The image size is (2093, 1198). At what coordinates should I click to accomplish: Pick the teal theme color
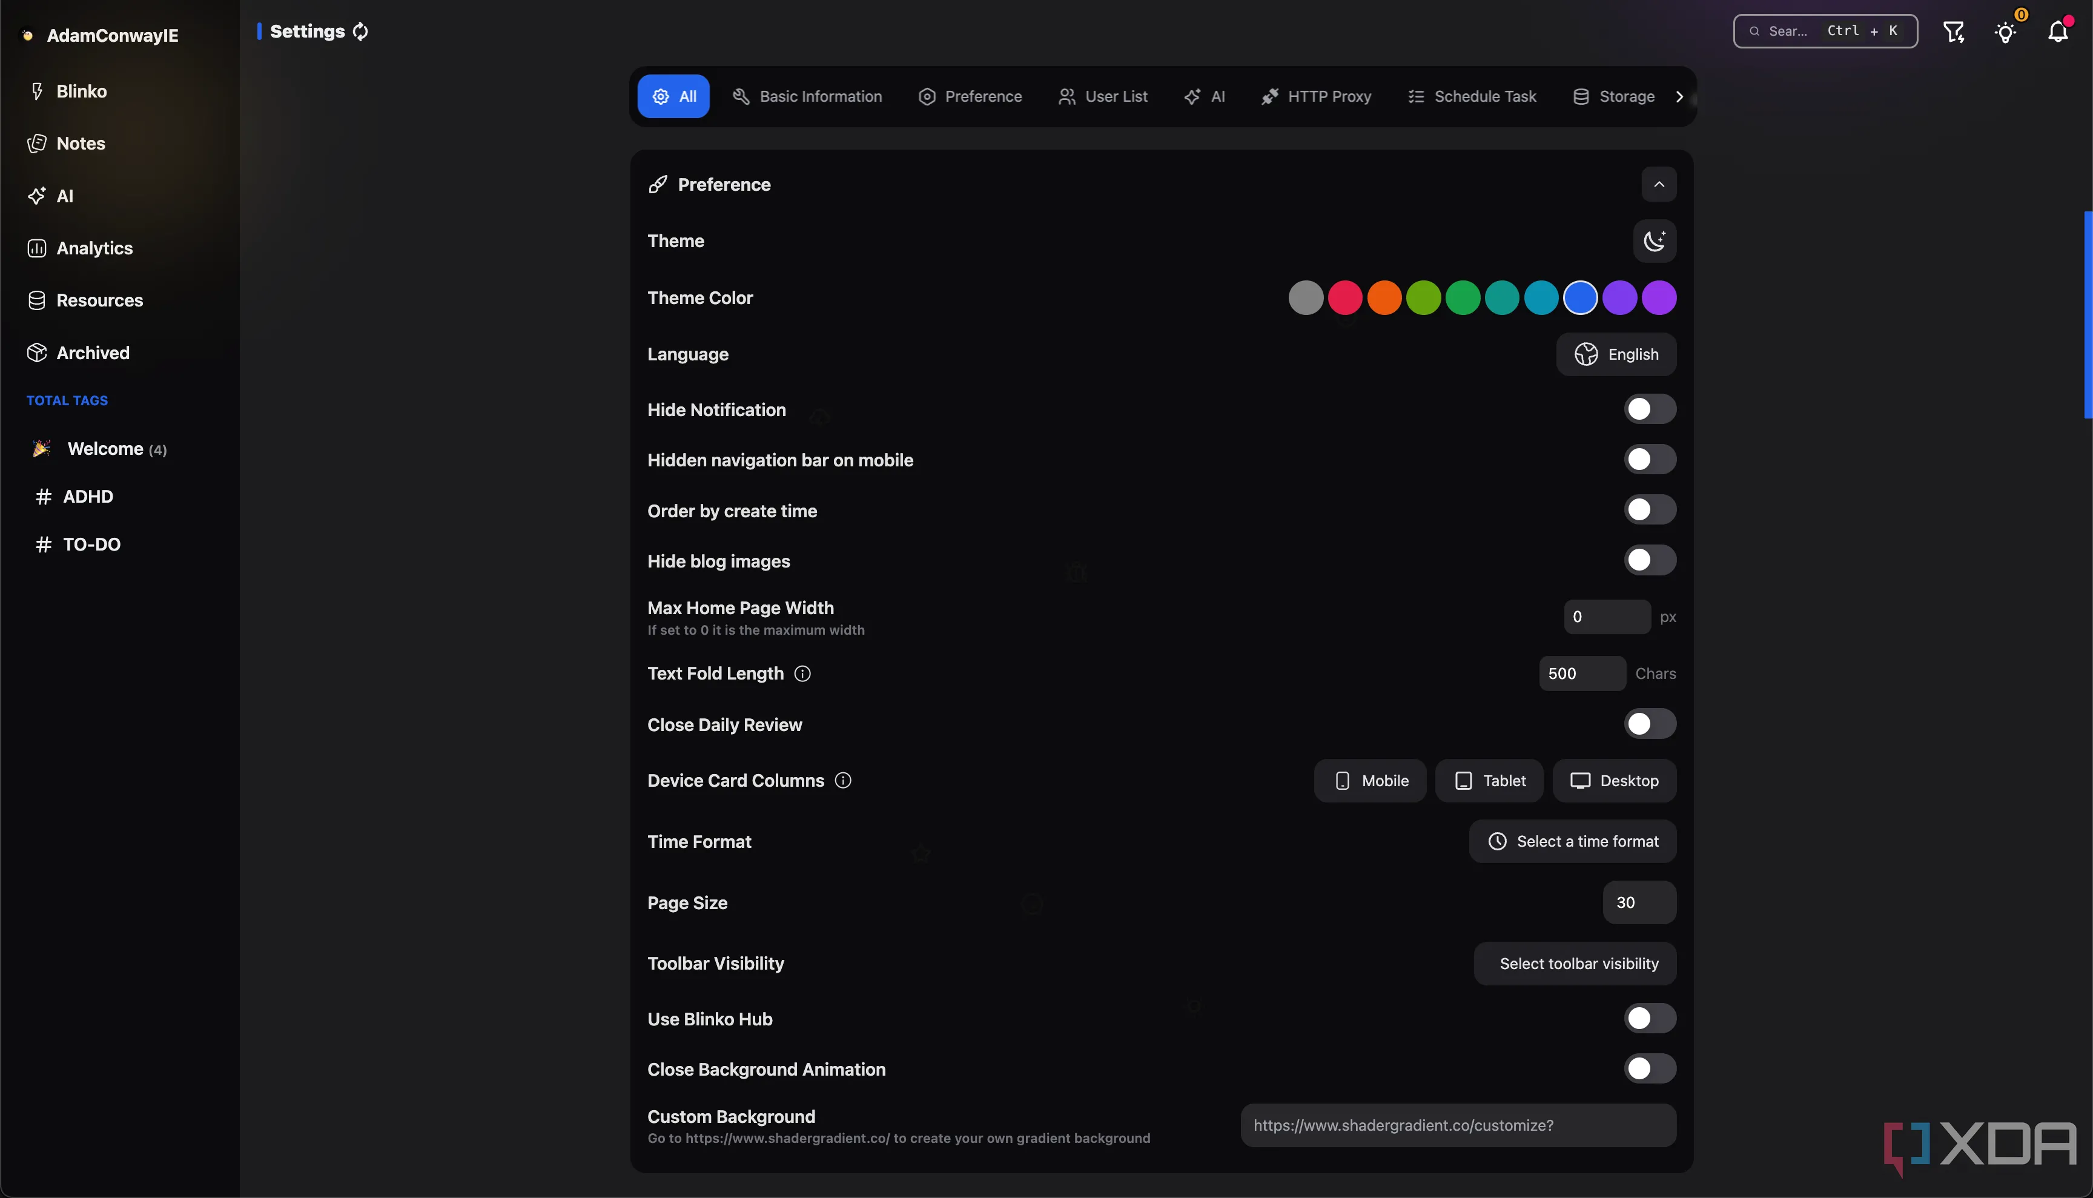click(1503, 298)
